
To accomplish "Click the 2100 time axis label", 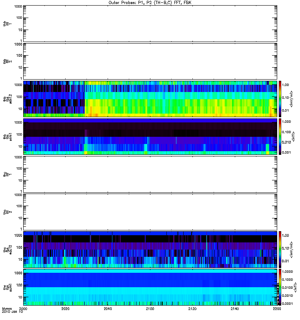I will coord(150,309).
